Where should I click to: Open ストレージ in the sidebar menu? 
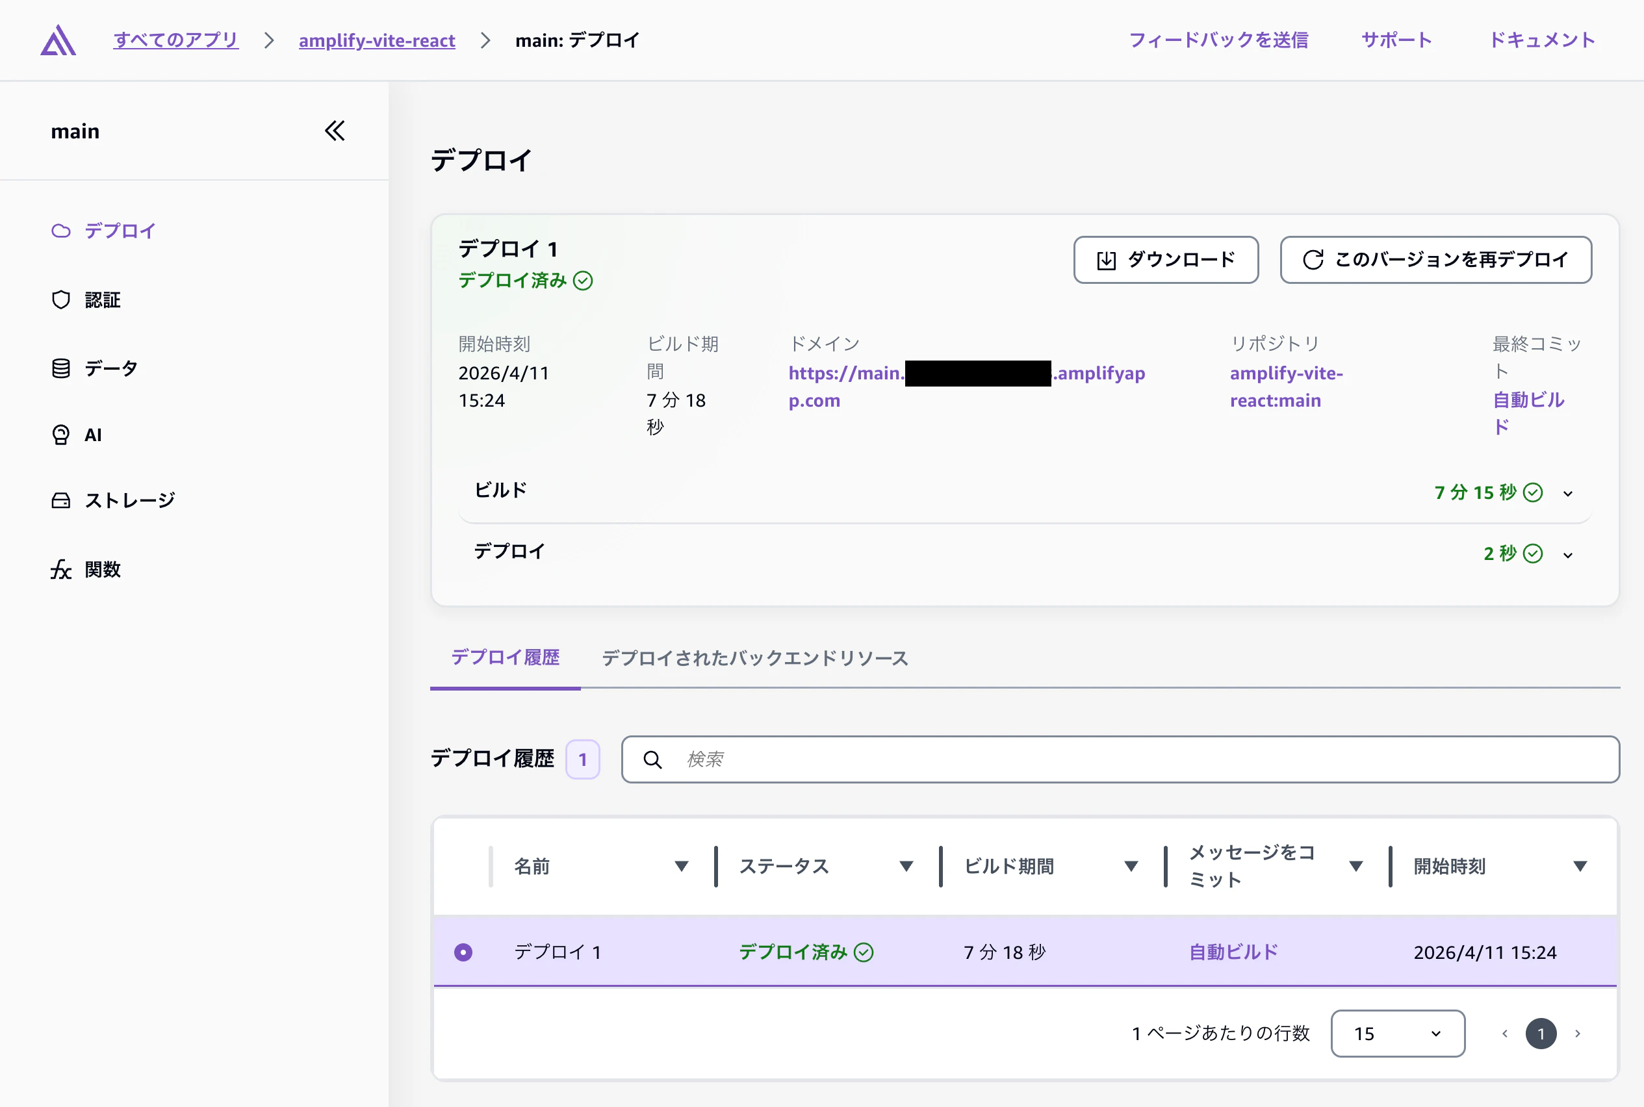pos(130,500)
